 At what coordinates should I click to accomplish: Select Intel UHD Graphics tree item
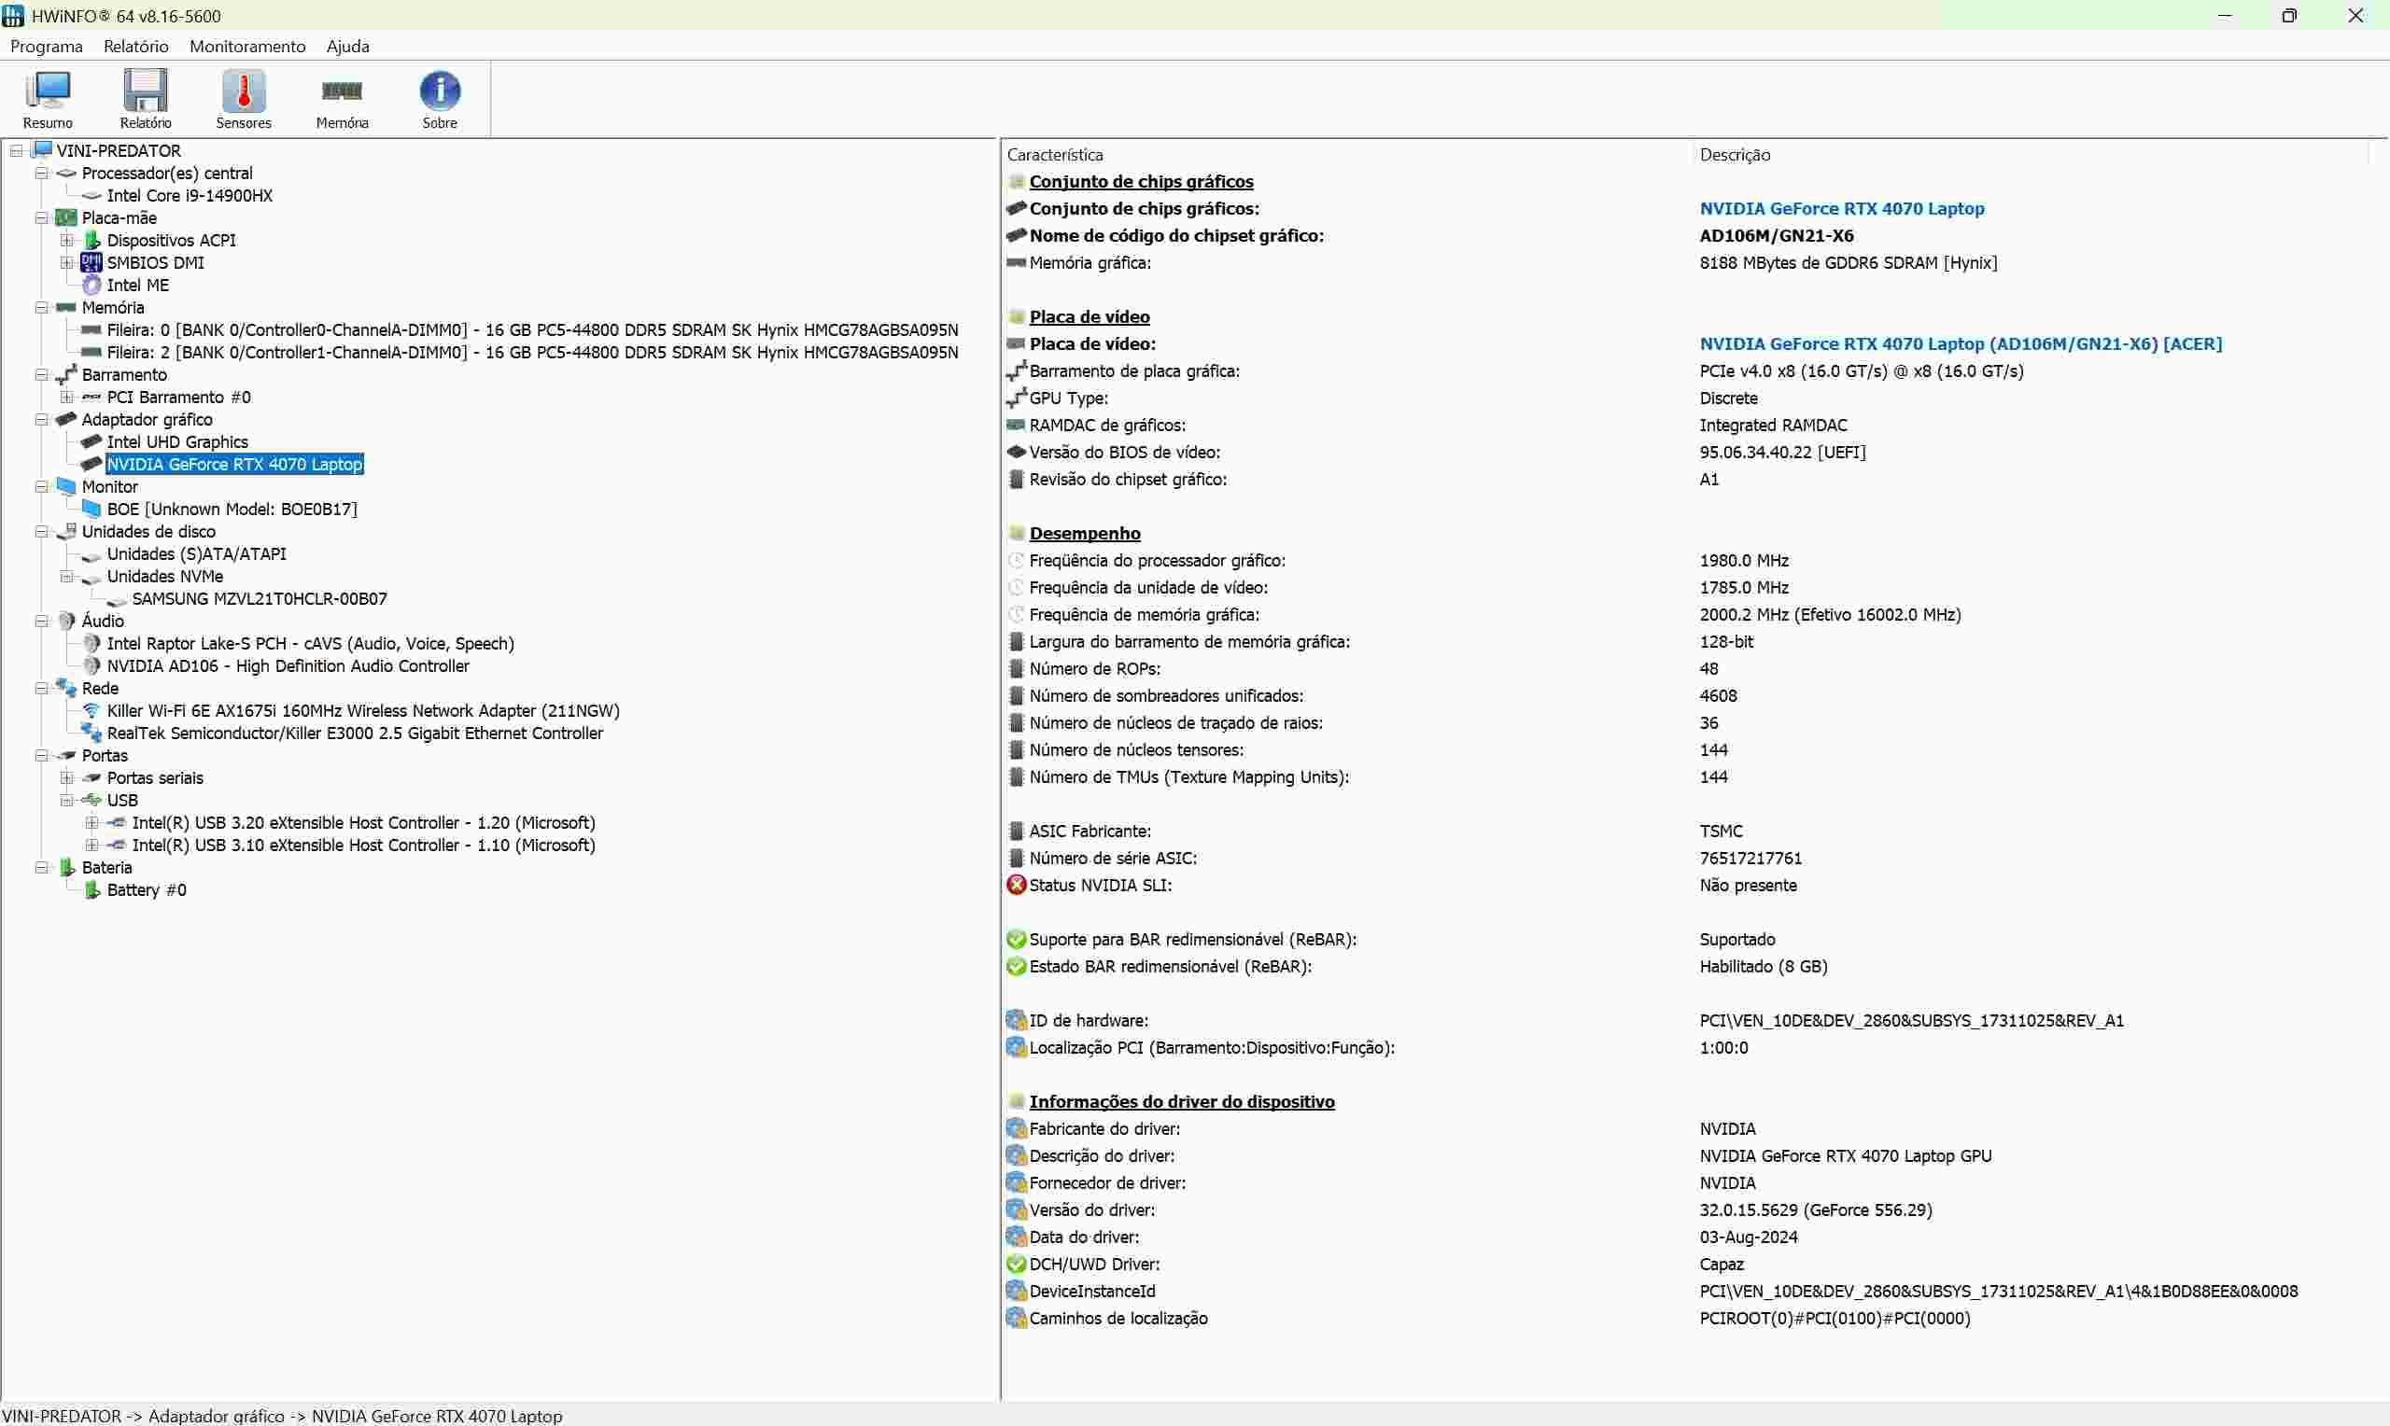176,441
